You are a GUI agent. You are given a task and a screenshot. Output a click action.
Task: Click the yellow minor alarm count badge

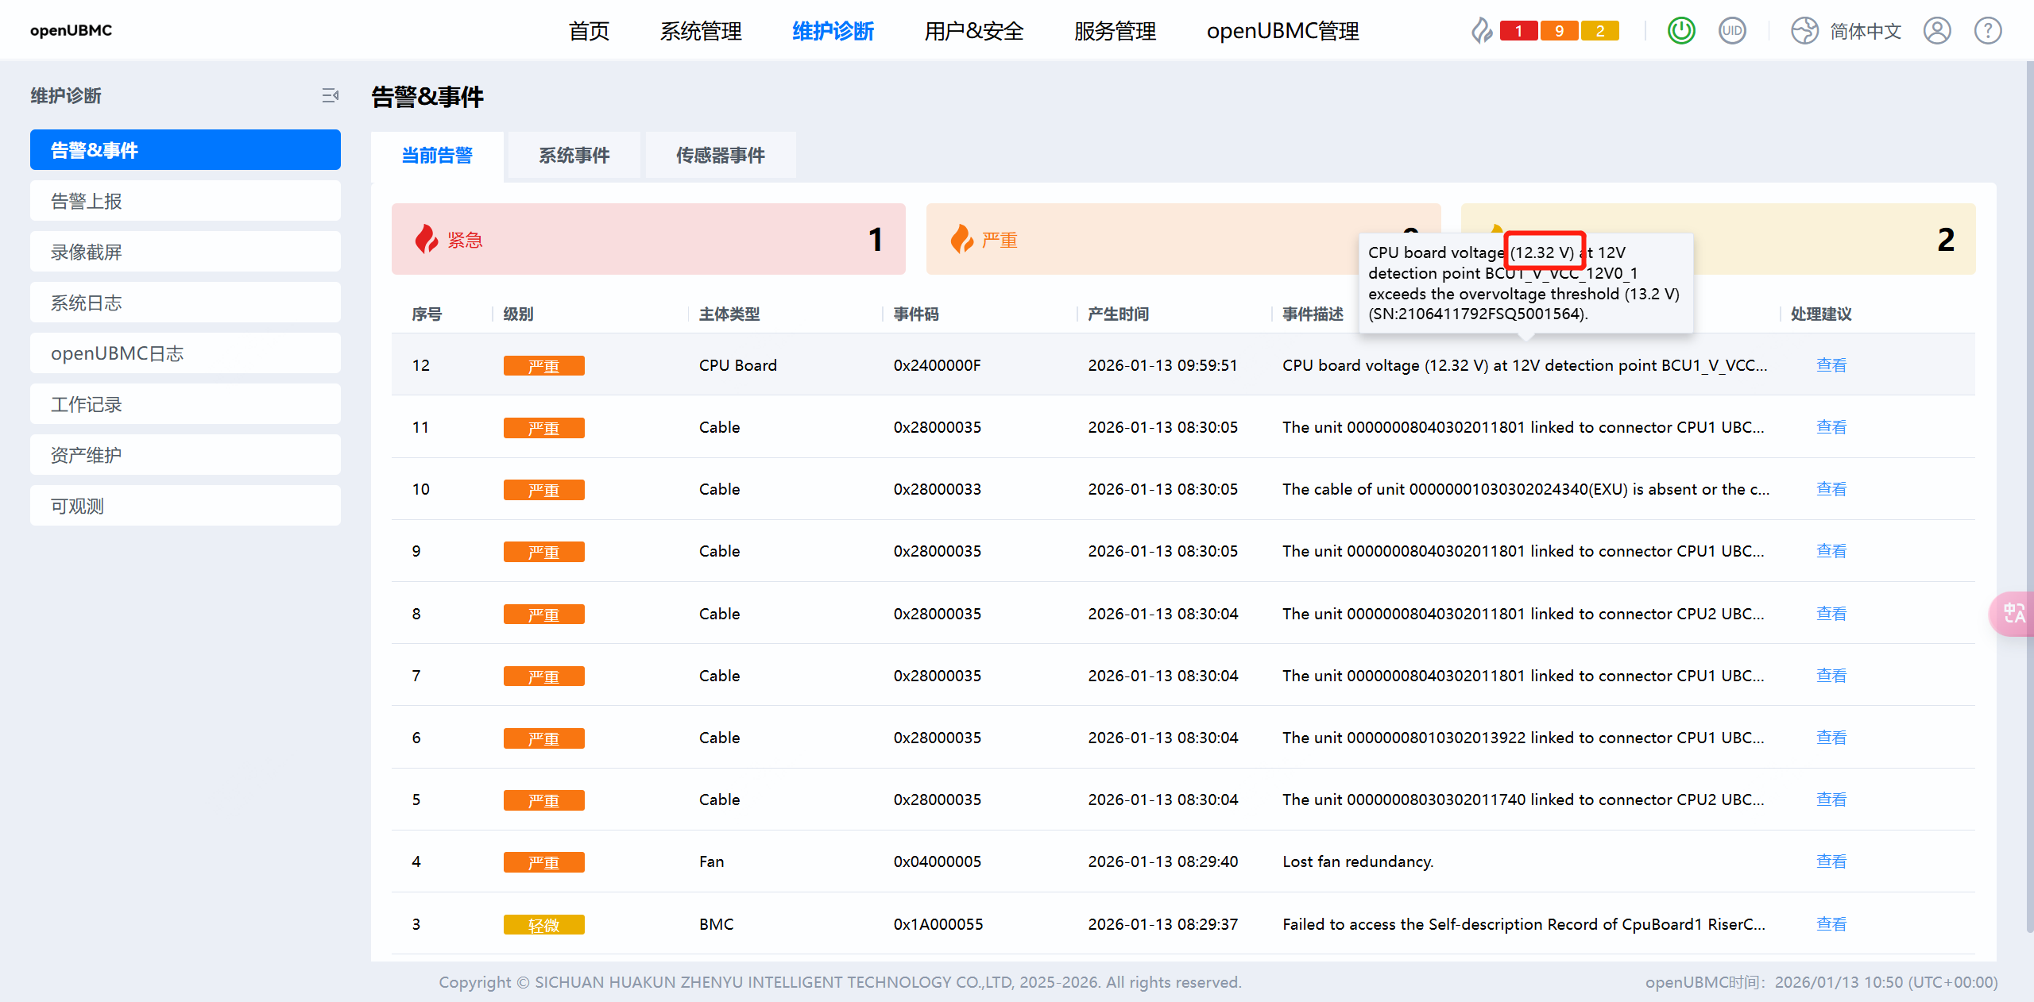[1600, 31]
